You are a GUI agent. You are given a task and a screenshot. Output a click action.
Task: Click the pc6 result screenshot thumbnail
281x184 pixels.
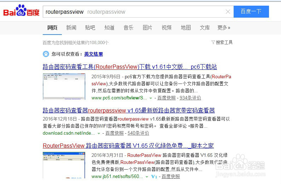64,86
